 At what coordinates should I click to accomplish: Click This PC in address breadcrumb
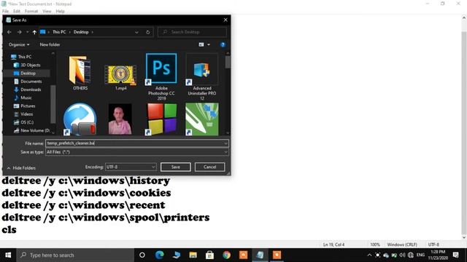pos(59,32)
